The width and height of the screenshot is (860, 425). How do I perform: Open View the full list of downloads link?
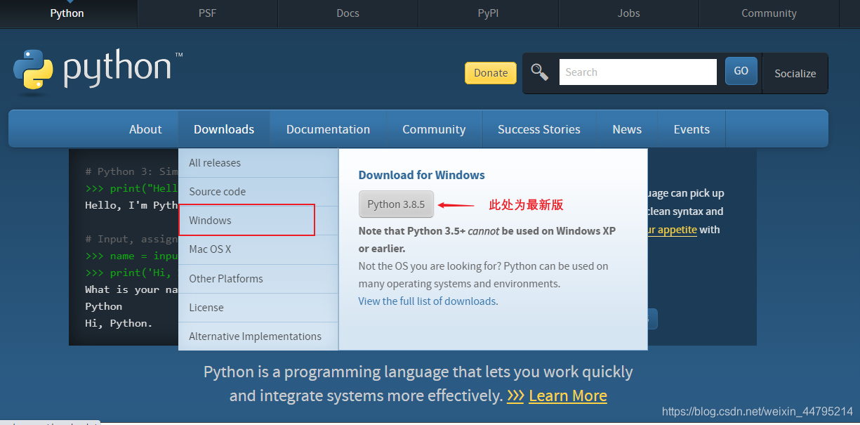point(427,301)
